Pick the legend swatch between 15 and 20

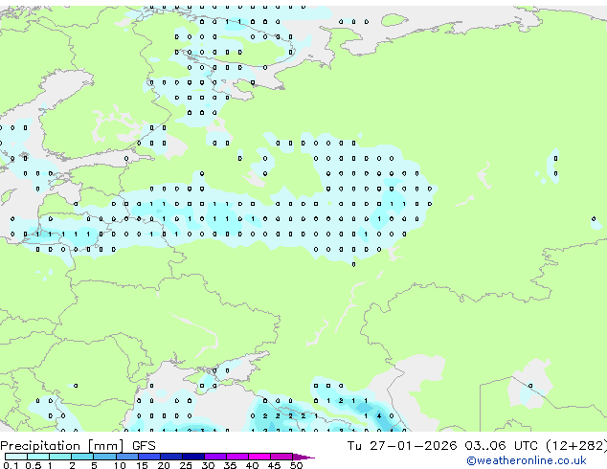(x=148, y=457)
